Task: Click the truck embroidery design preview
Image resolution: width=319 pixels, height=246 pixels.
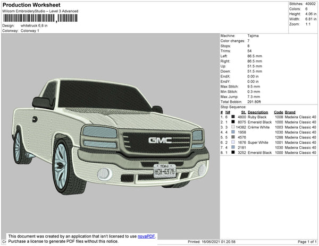Action: click(111, 136)
